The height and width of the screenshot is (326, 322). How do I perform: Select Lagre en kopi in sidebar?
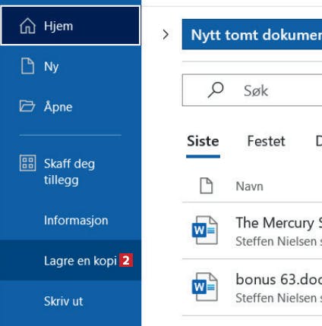(x=71, y=261)
